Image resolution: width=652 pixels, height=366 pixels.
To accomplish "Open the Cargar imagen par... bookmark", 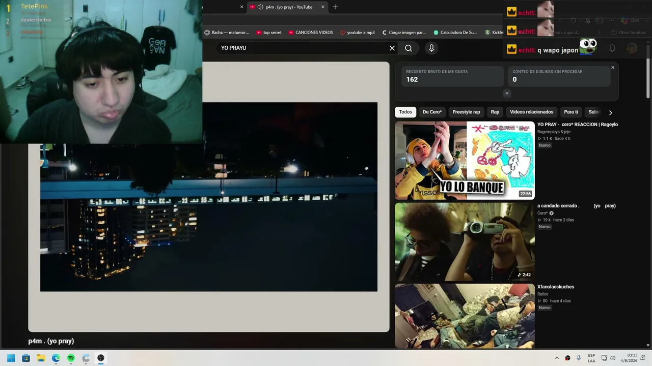I will point(404,33).
